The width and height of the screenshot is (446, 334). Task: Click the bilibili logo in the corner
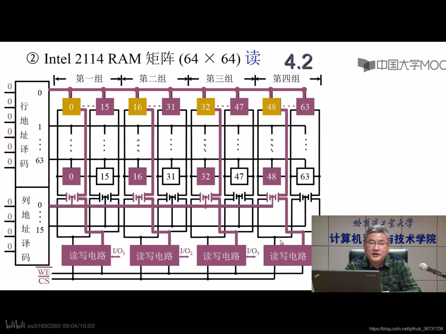(15, 324)
